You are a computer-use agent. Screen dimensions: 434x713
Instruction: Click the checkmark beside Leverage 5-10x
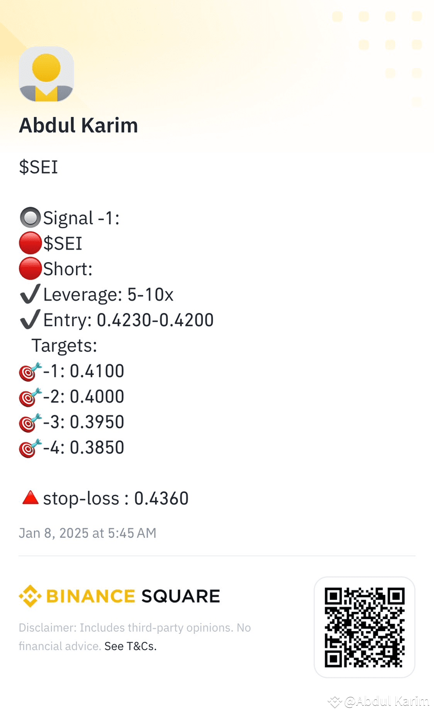tap(30, 294)
